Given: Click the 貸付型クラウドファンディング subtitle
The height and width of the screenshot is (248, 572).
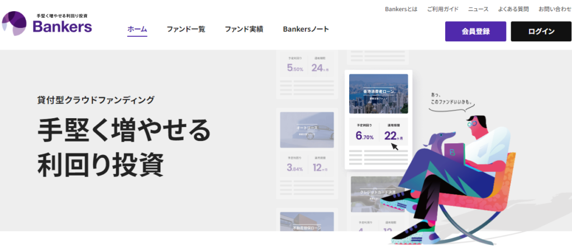Looking at the screenshot, I should pyautogui.click(x=96, y=100).
